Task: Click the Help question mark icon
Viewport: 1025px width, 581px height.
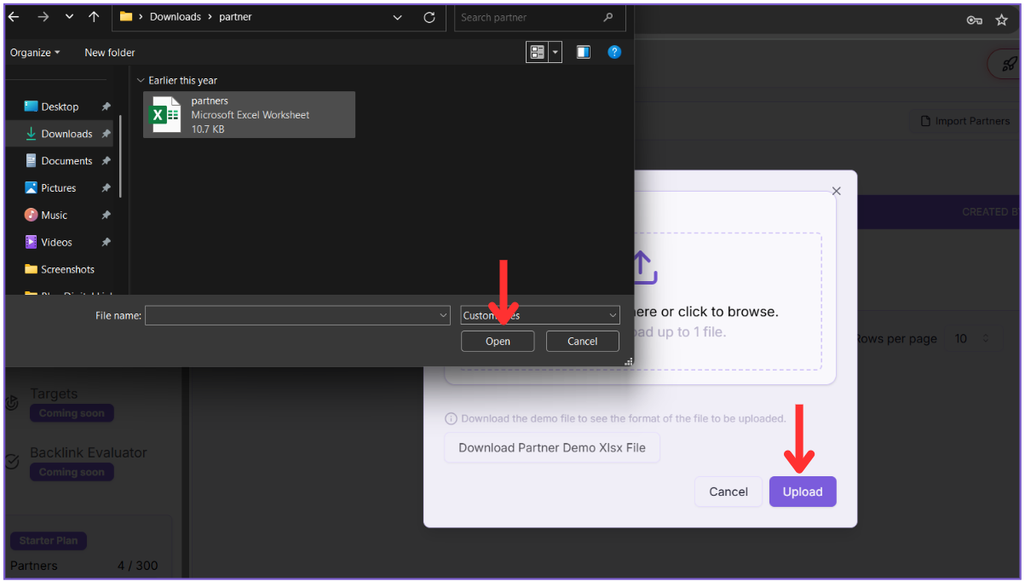Action: point(613,53)
